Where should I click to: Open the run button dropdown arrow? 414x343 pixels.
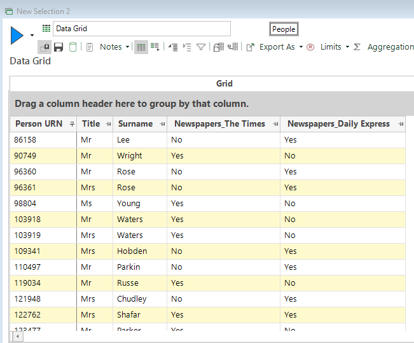(x=32, y=35)
